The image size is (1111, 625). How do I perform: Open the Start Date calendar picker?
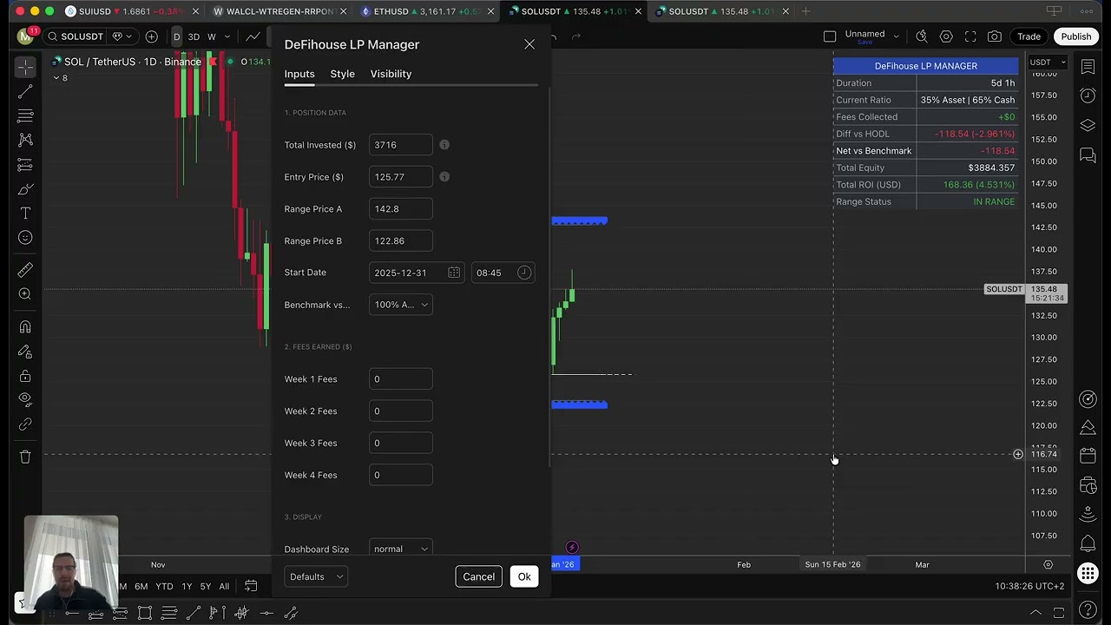(454, 273)
